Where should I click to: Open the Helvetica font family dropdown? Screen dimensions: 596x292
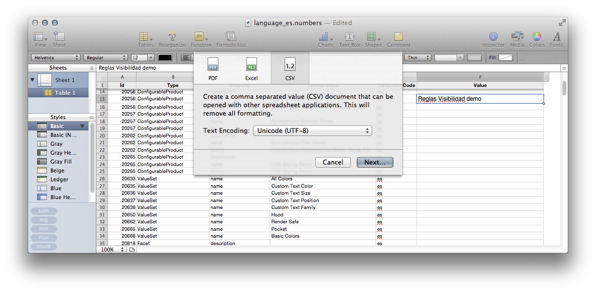click(55, 57)
